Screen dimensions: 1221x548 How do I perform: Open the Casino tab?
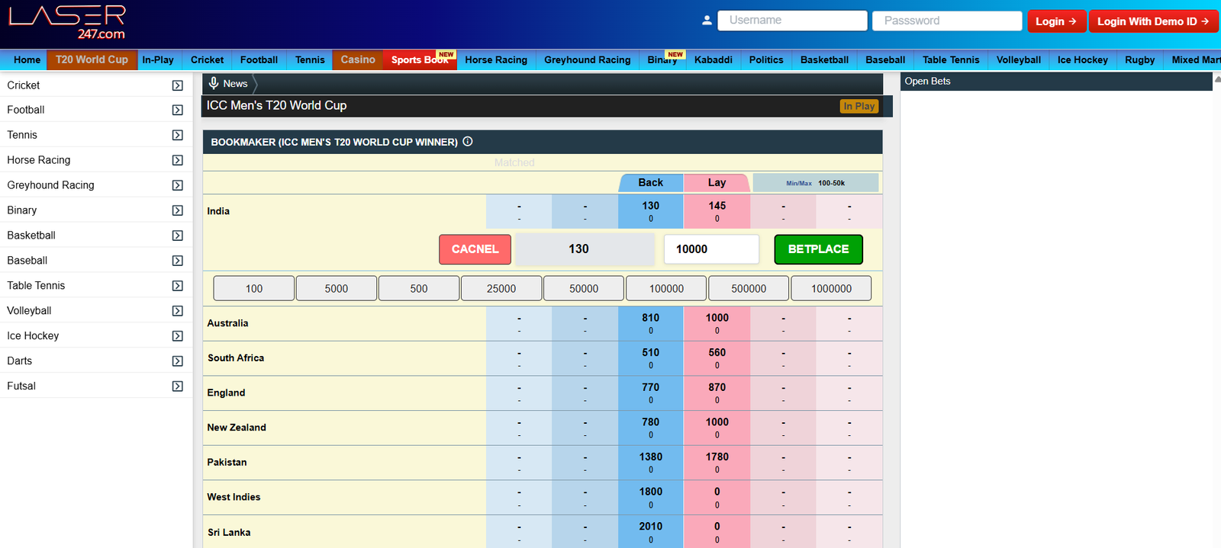[x=358, y=59]
